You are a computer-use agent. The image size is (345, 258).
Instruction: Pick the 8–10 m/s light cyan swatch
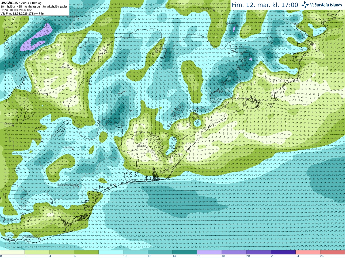(x=111, y=252)
